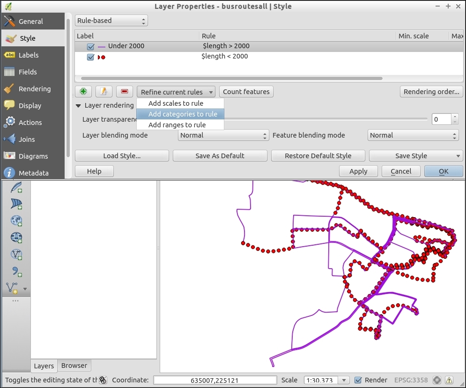Select 'Add categories to rule' menu item
466x388 pixels.
pyautogui.click(x=183, y=114)
